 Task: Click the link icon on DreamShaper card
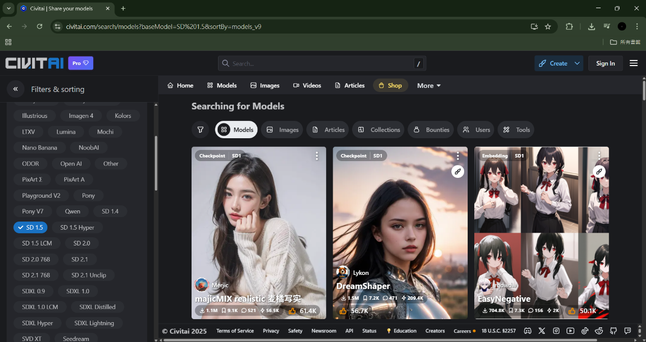457,172
